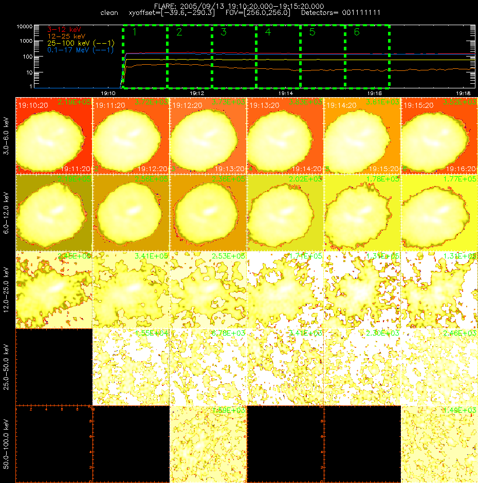Click the 2.53E+05 peak value label

(228, 256)
